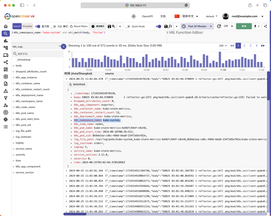The height and width of the screenshot is (216, 271).
Task: Open the default organization dropdown
Action: click(x=212, y=16)
